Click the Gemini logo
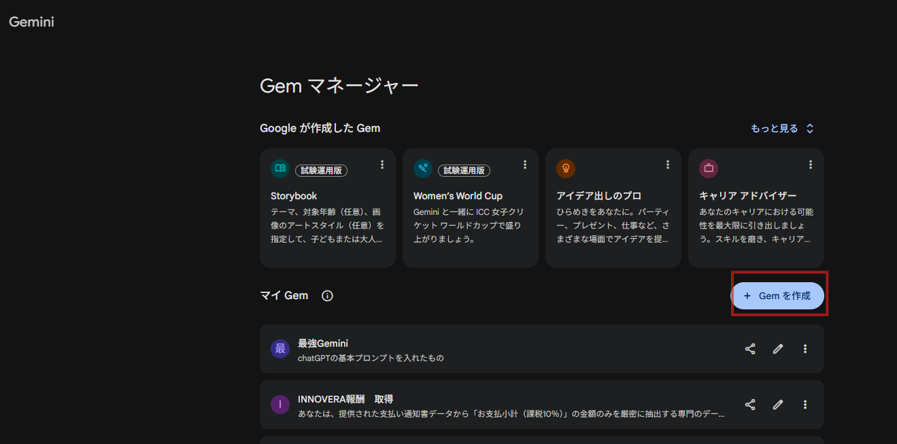The height and width of the screenshot is (444, 897). [x=31, y=21]
